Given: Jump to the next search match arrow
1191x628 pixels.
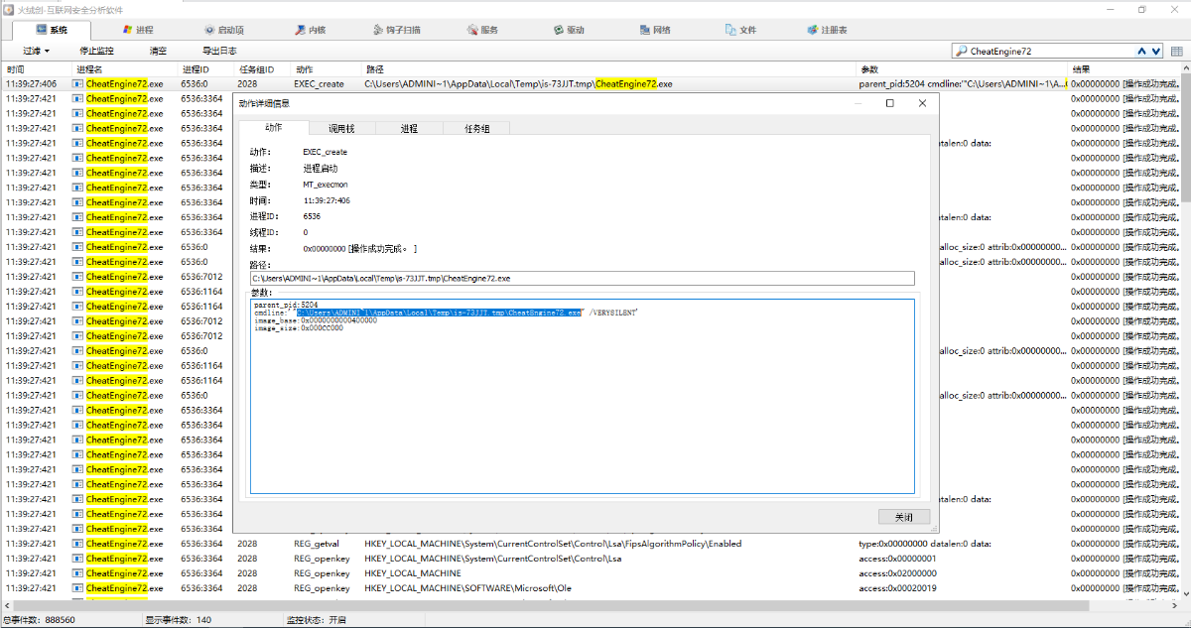Looking at the screenshot, I should coord(1156,51).
